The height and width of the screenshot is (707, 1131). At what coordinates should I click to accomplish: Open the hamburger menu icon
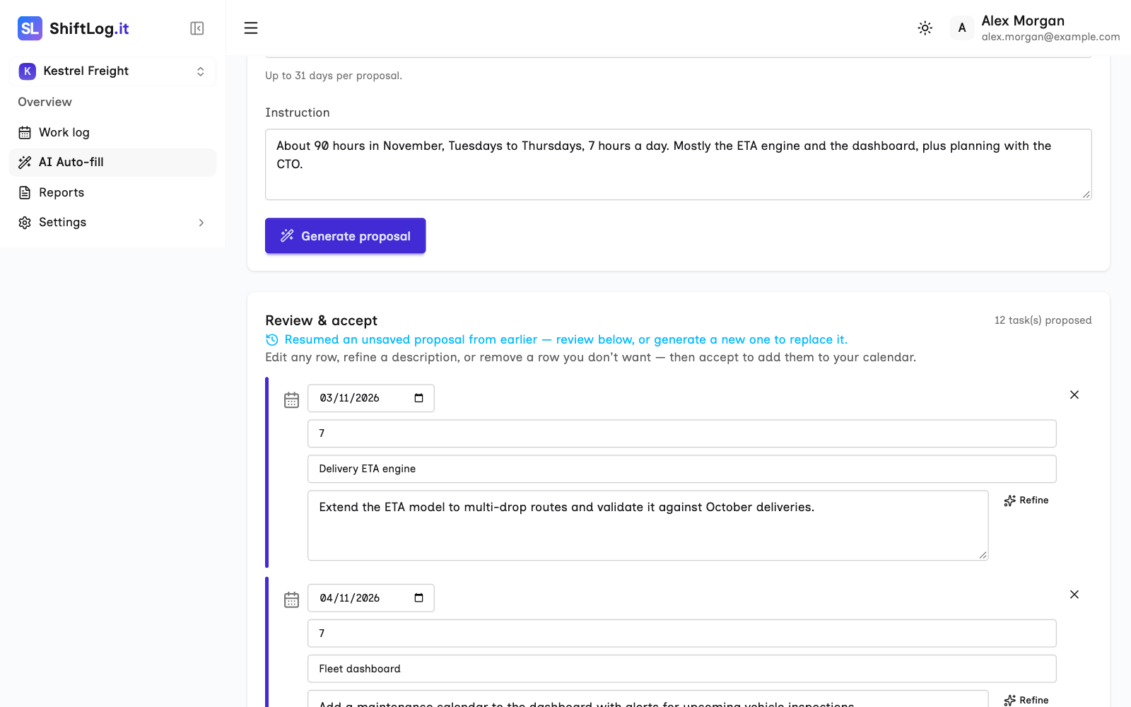pos(251,28)
